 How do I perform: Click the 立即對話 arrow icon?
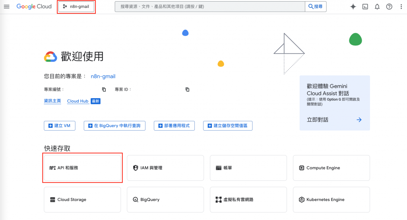click(x=359, y=120)
